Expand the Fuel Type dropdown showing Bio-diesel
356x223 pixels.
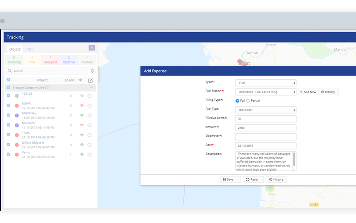coord(265,110)
